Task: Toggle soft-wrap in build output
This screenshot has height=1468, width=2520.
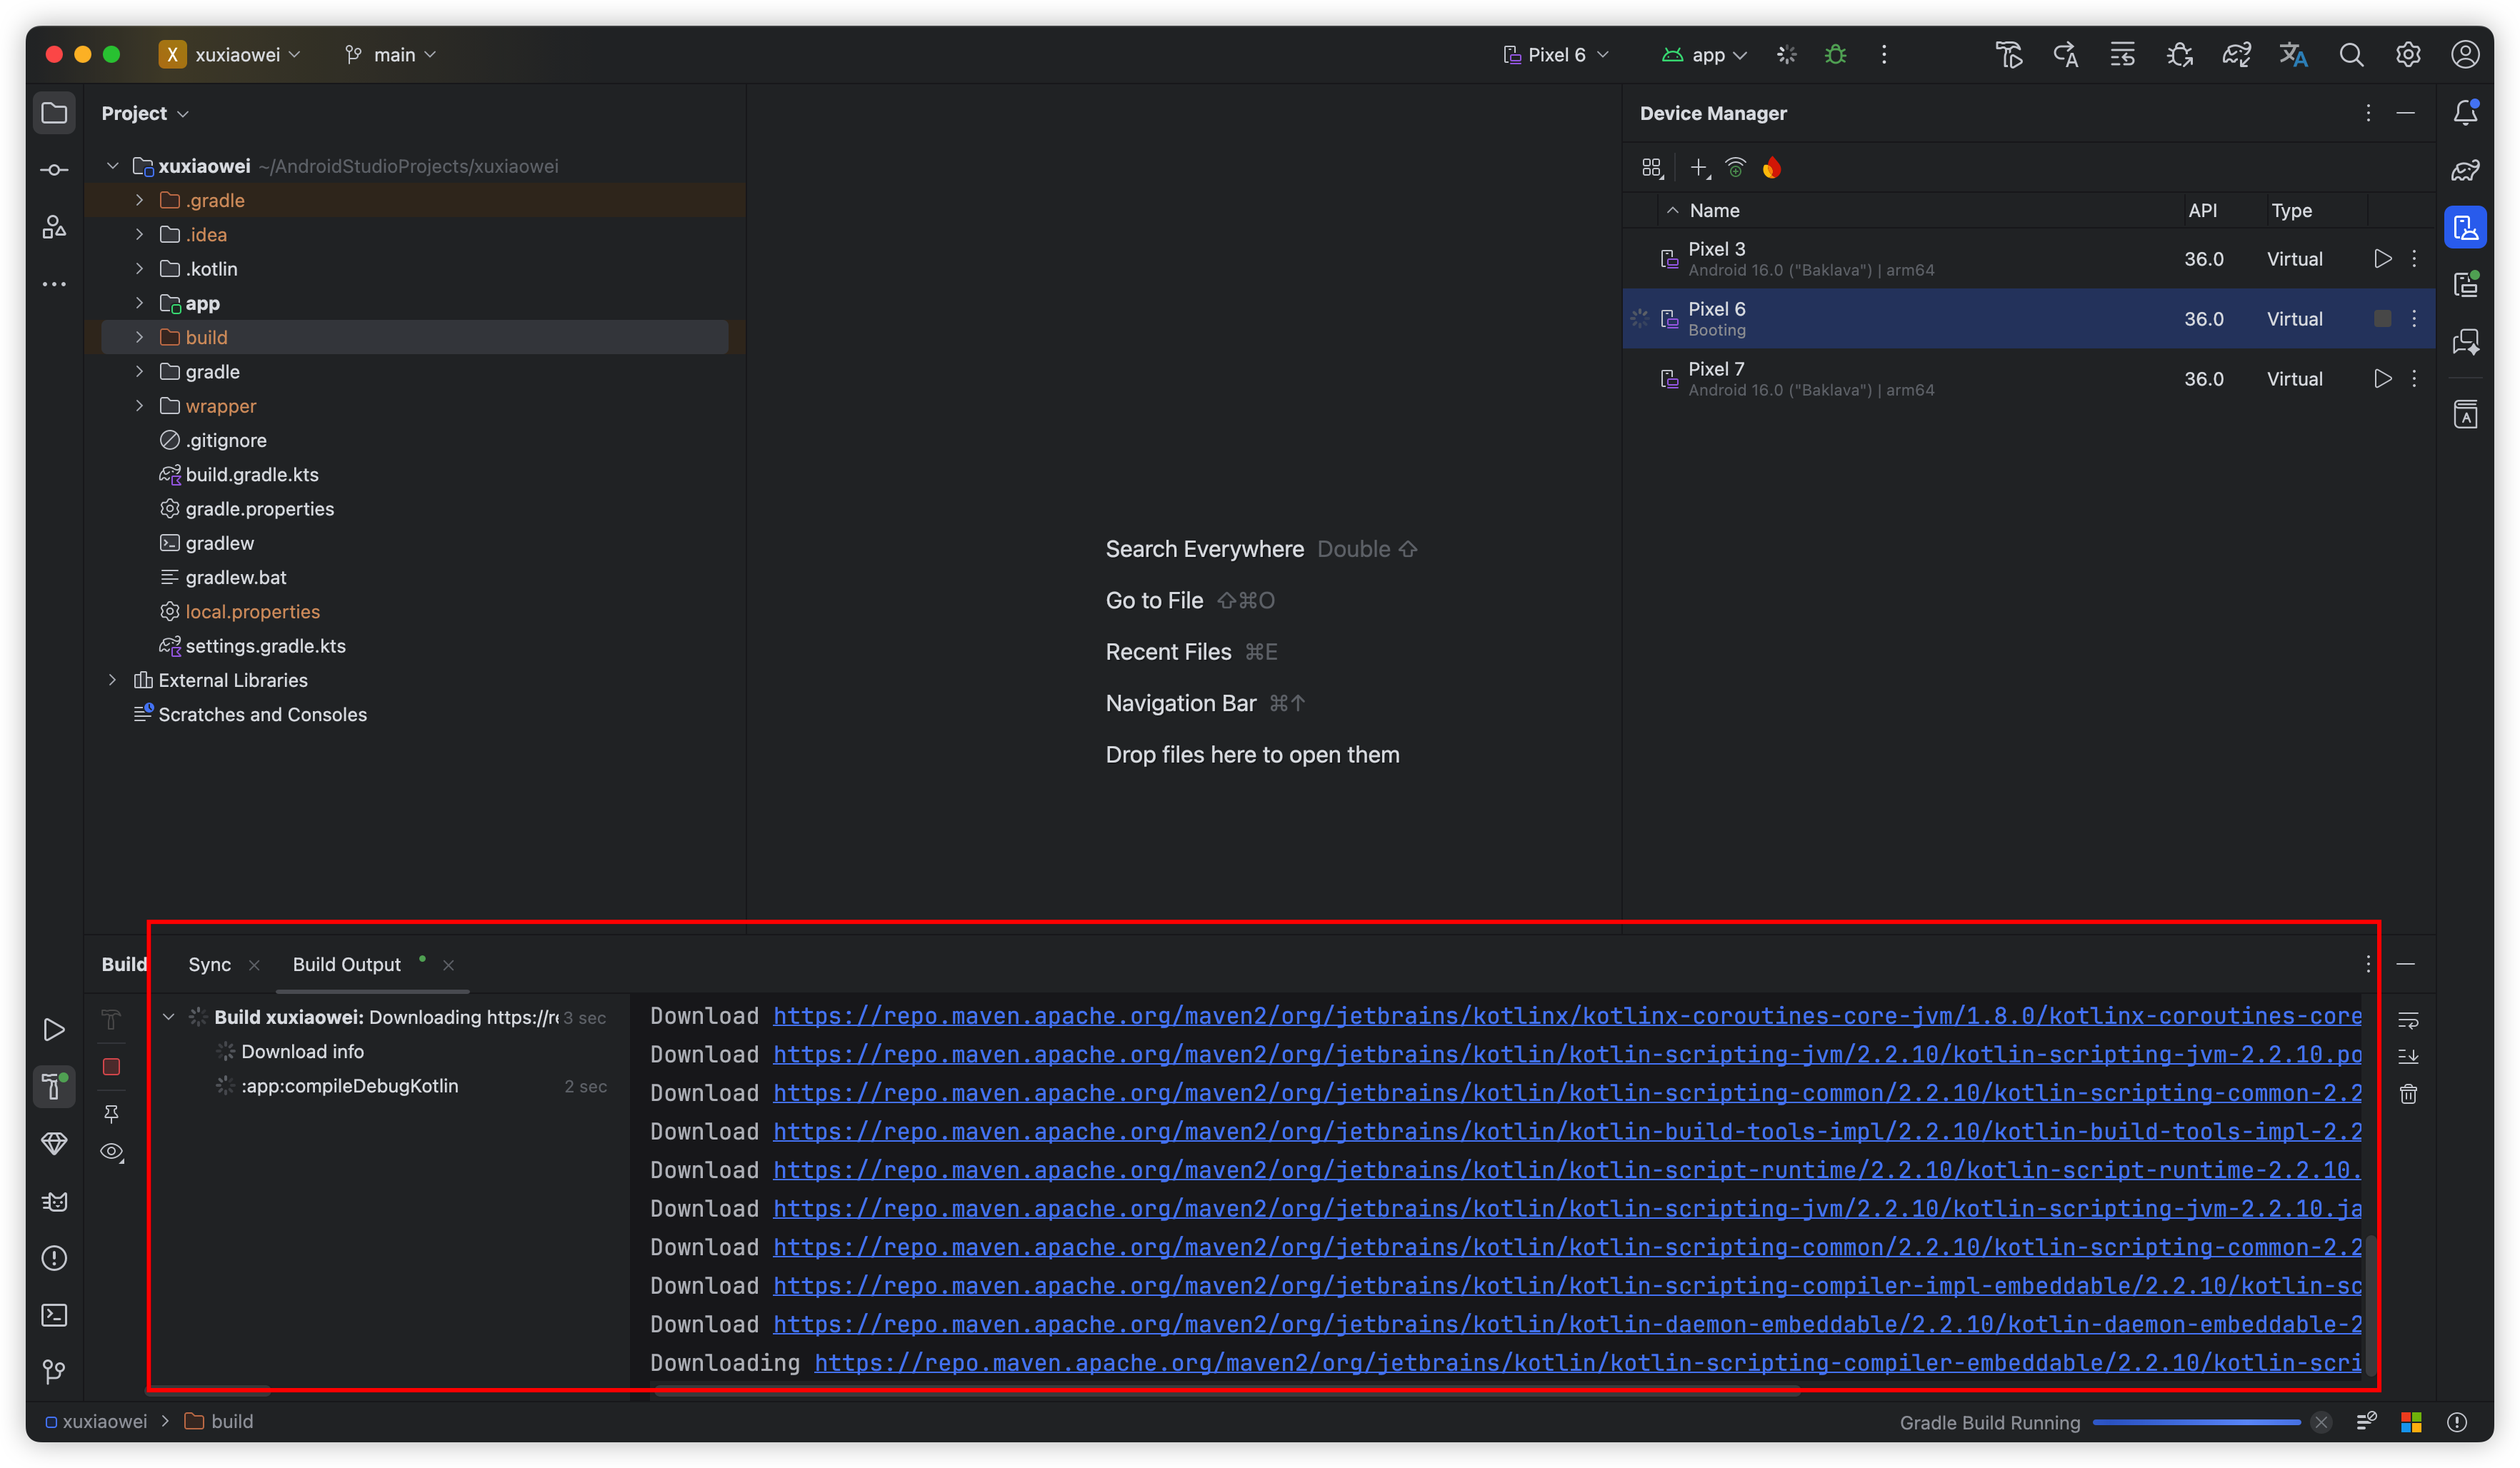Action: coord(2408,1020)
